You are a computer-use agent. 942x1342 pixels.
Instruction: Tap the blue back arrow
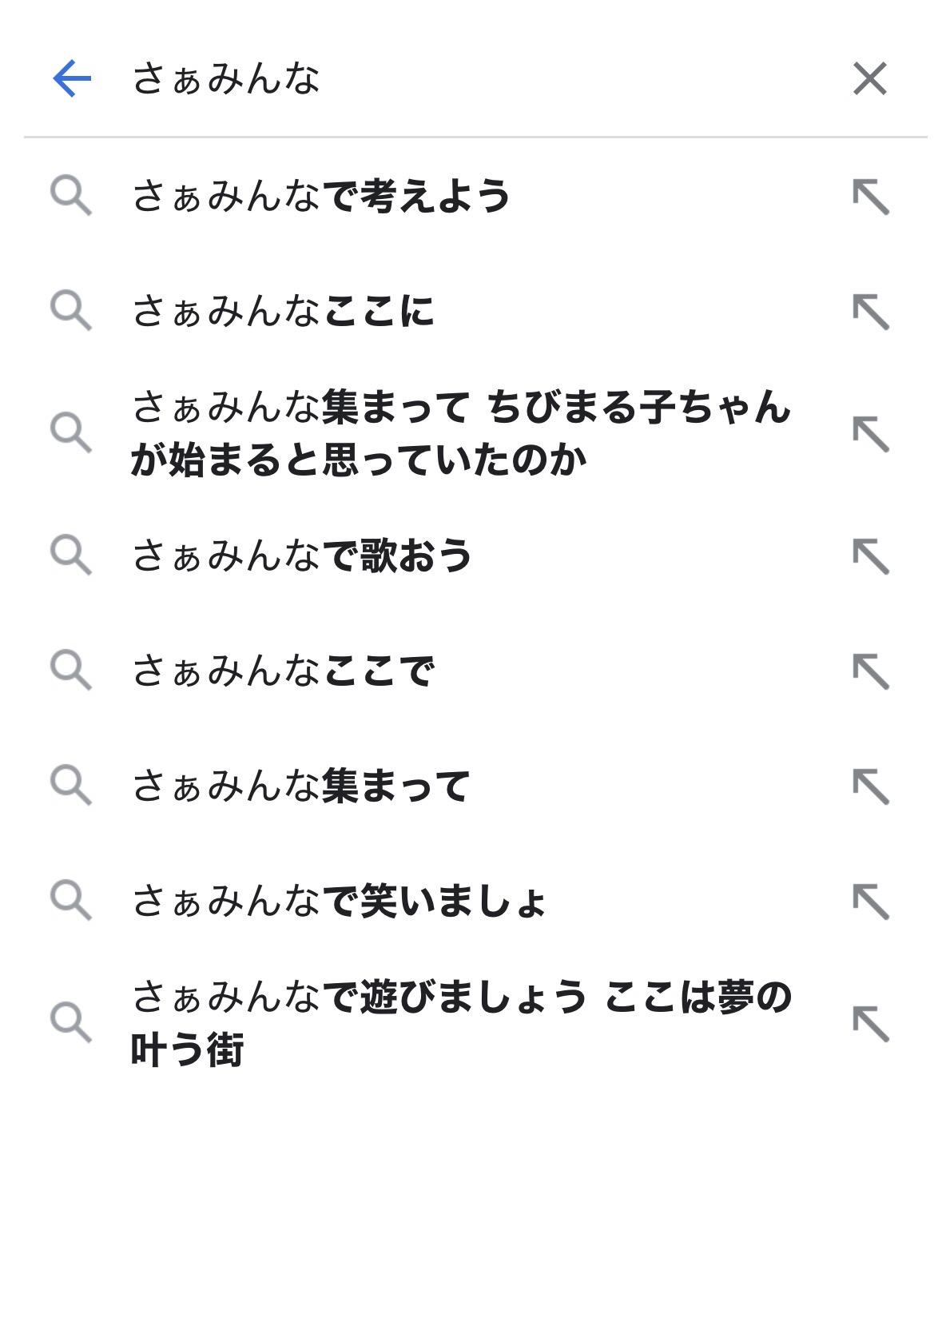[x=72, y=78]
